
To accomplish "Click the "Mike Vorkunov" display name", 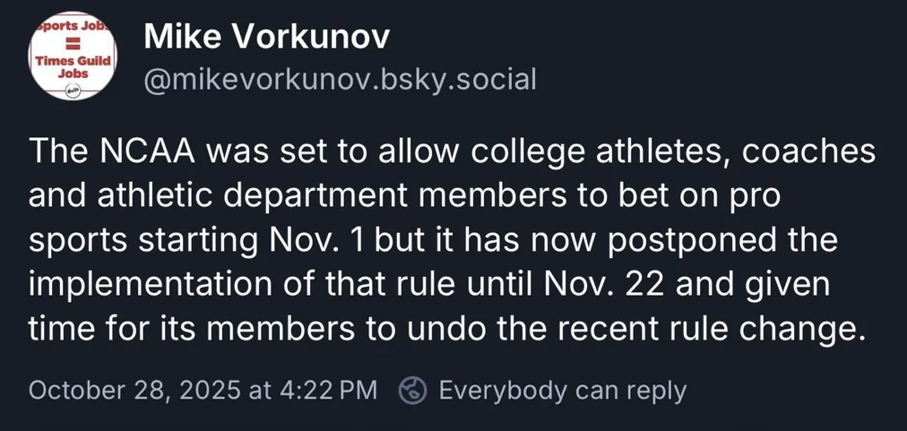I will (x=267, y=37).
